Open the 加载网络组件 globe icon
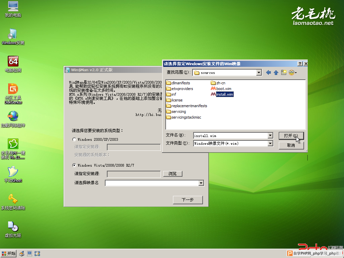 pyautogui.click(x=13, y=119)
